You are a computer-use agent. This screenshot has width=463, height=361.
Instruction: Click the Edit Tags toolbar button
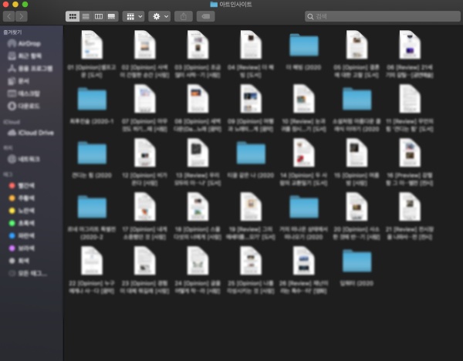click(206, 16)
